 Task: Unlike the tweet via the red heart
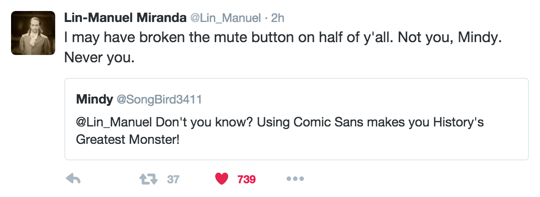pos(222,179)
